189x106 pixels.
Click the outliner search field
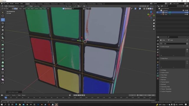[x=172, y=6]
